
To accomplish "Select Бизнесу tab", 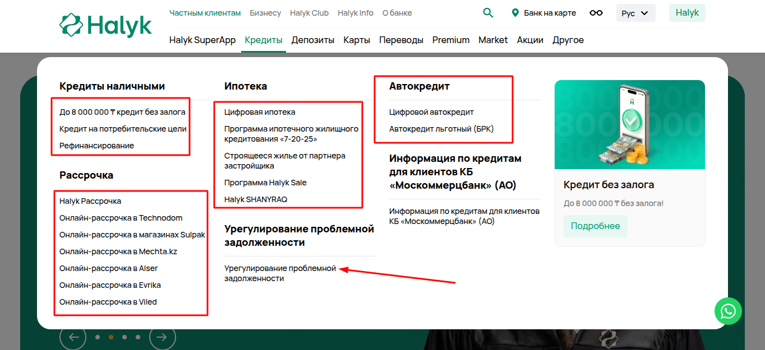I will pos(265,13).
